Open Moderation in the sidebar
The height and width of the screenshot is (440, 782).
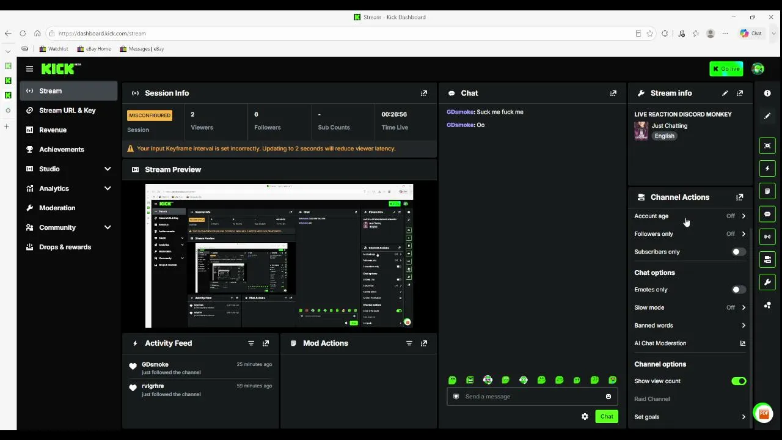pos(68,208)
